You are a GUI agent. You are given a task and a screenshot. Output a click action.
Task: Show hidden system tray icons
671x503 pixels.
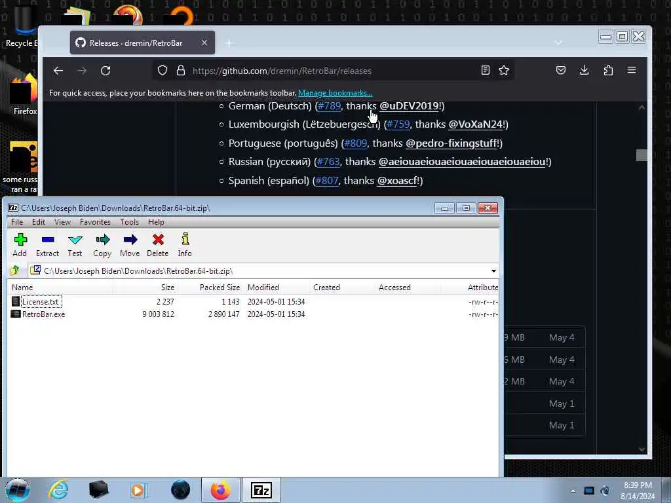573,491
